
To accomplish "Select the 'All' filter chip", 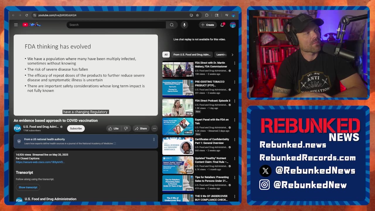I will (166, 55).
